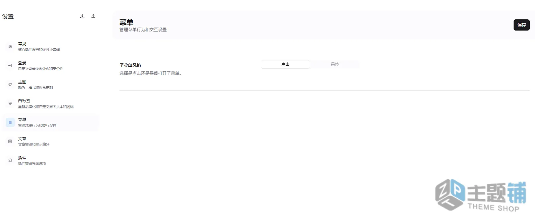Open the 菜单 settings section

pos(50,122)
